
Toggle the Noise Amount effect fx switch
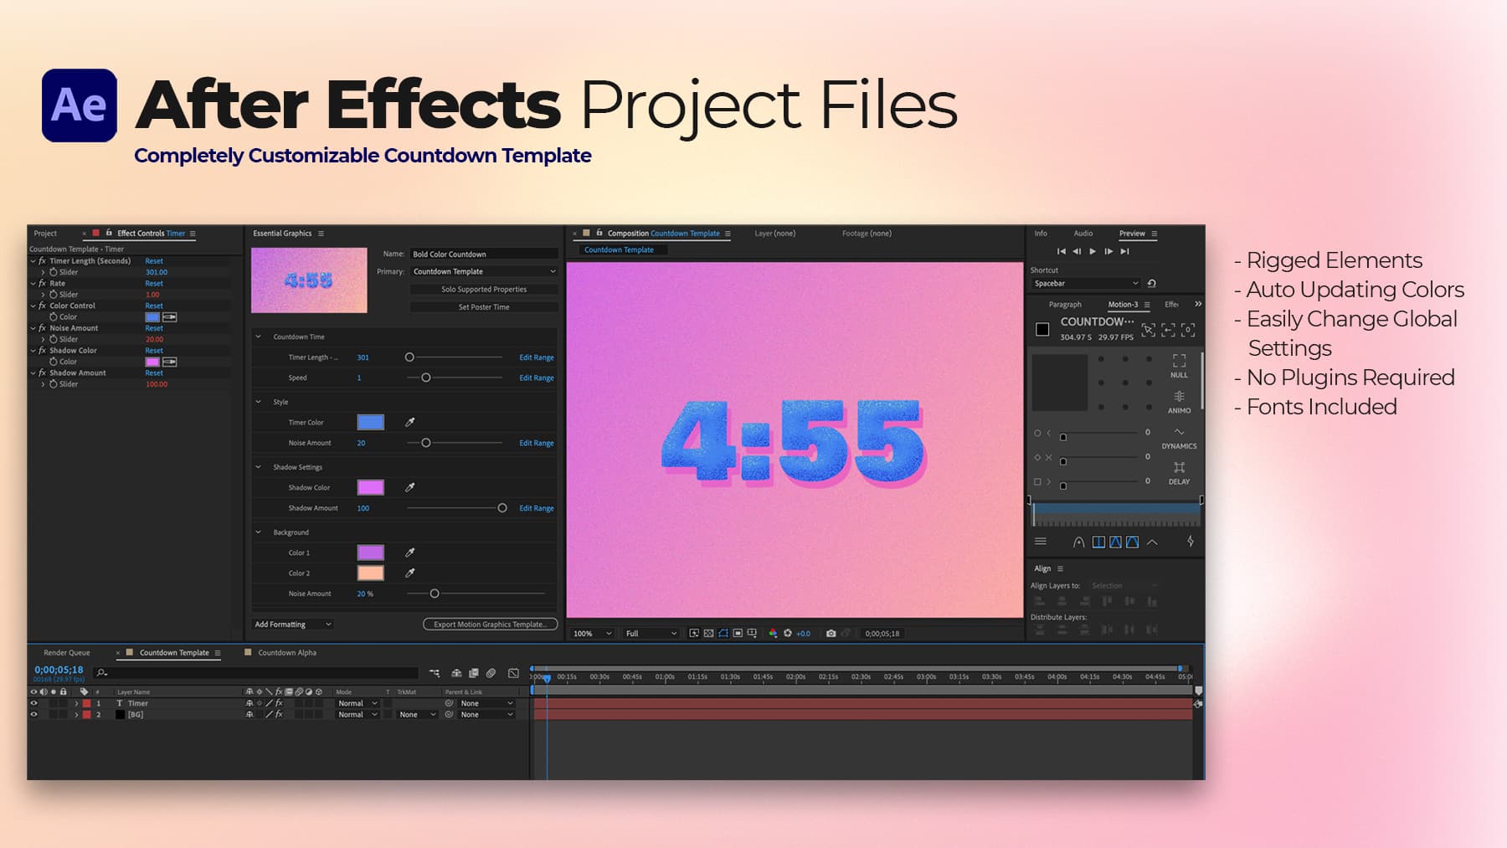click(x=42, y=328)
